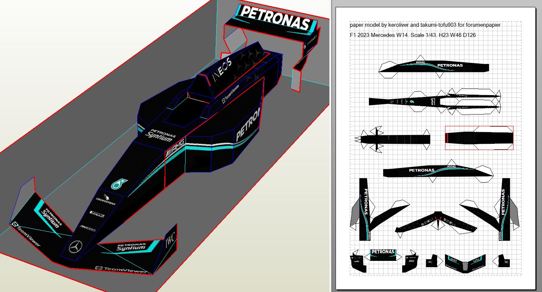Image resolution: width=542 pixels, height=292 pixels.
Task: Click the right vertical PETRONAS pattern strip
Action: (505, 209)
